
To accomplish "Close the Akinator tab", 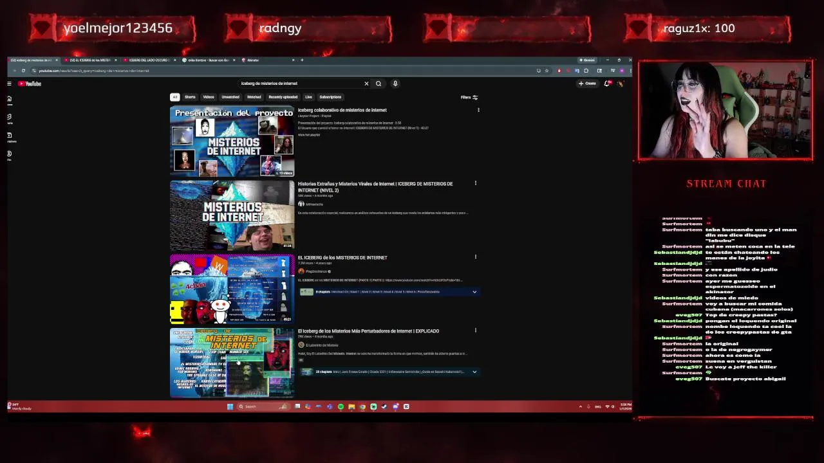I will tap(293, 60).
